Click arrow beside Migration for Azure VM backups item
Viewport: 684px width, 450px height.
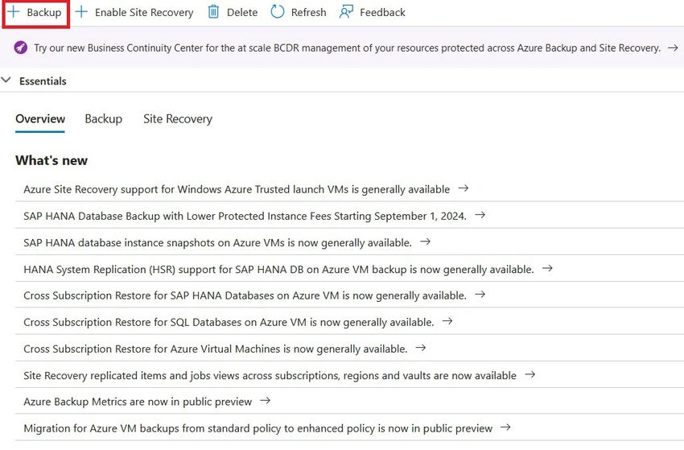(x=505, y=427)
